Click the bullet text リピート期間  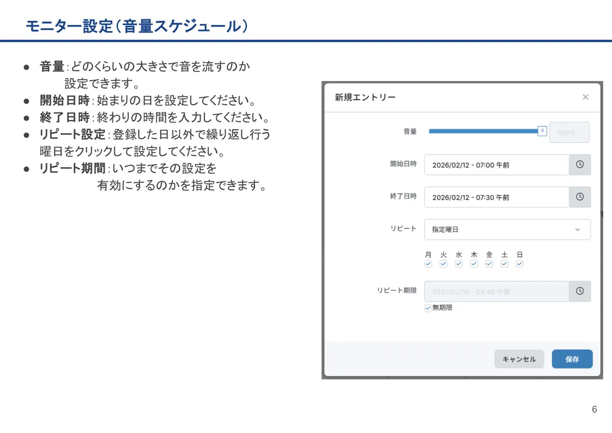pos(73,168)
